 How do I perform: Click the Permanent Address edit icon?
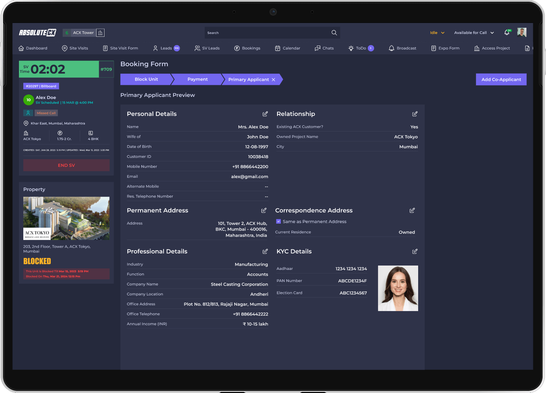point(264,211)
